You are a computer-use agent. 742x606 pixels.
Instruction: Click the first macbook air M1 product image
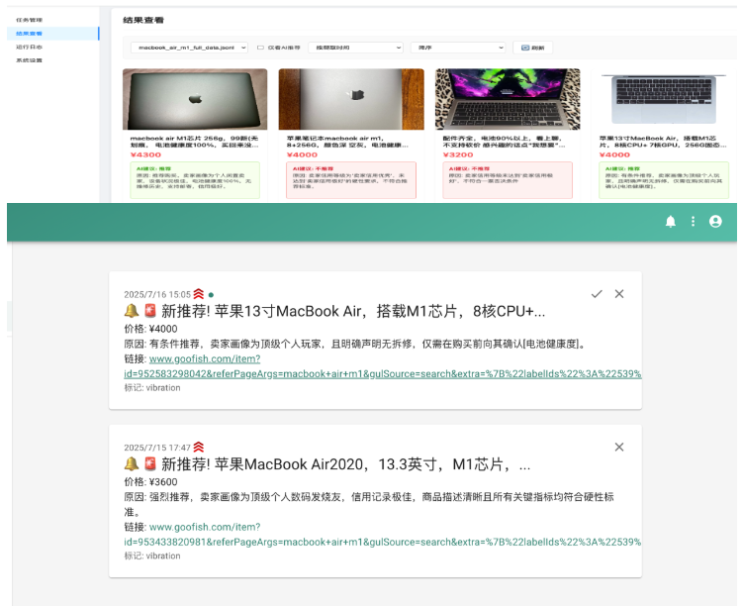(195, 99)
